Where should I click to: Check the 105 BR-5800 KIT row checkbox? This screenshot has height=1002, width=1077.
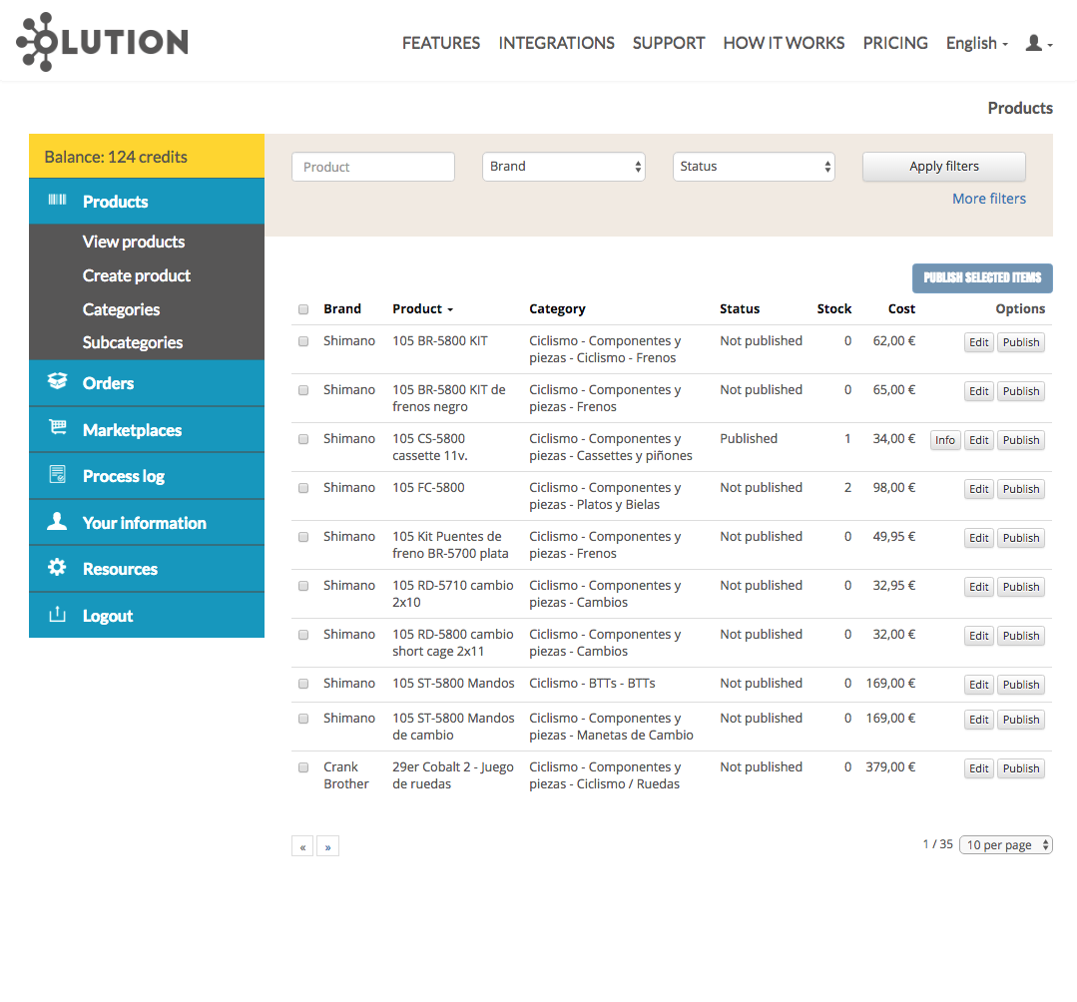coord(303,341)
